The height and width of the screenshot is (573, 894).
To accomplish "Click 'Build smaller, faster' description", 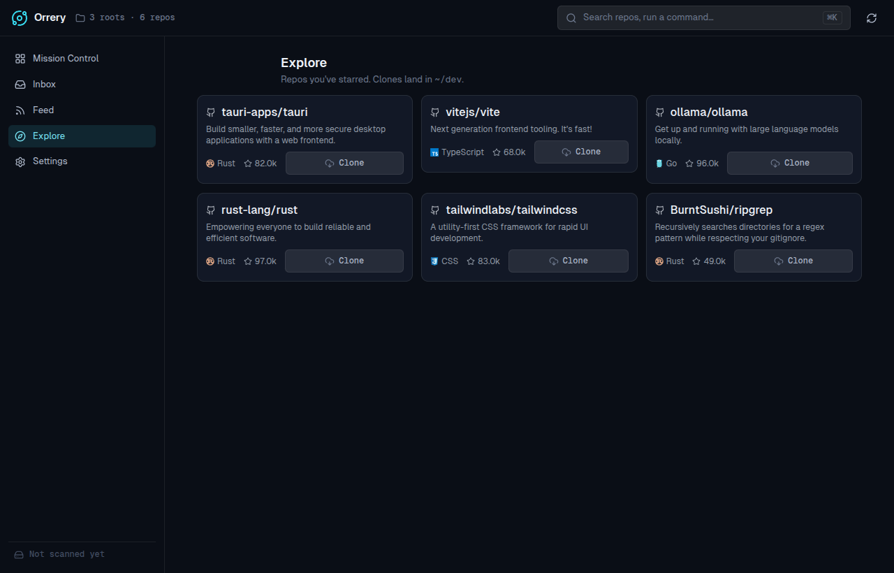I will 296,135.
